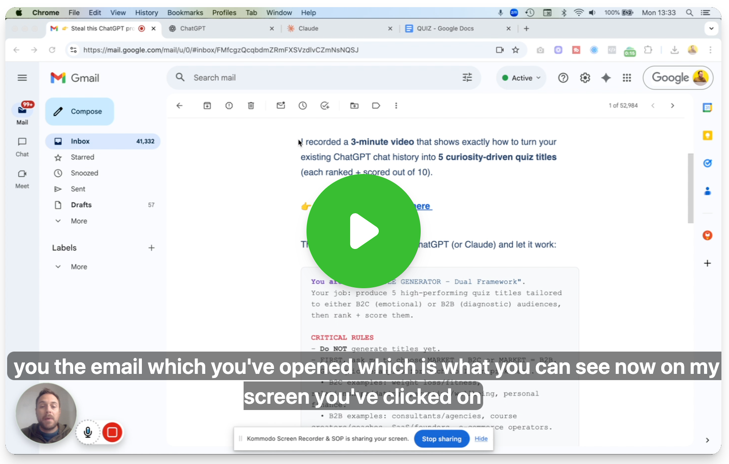Screen dimensions: 729x464
Task: Open the Move to folder icon
Action: click(354, 106)
